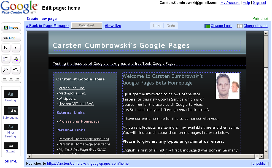Click the Carsten at Google Home link
Viewport: 272px width, 168px height.
pyautogui.click(x=80, y=79)
